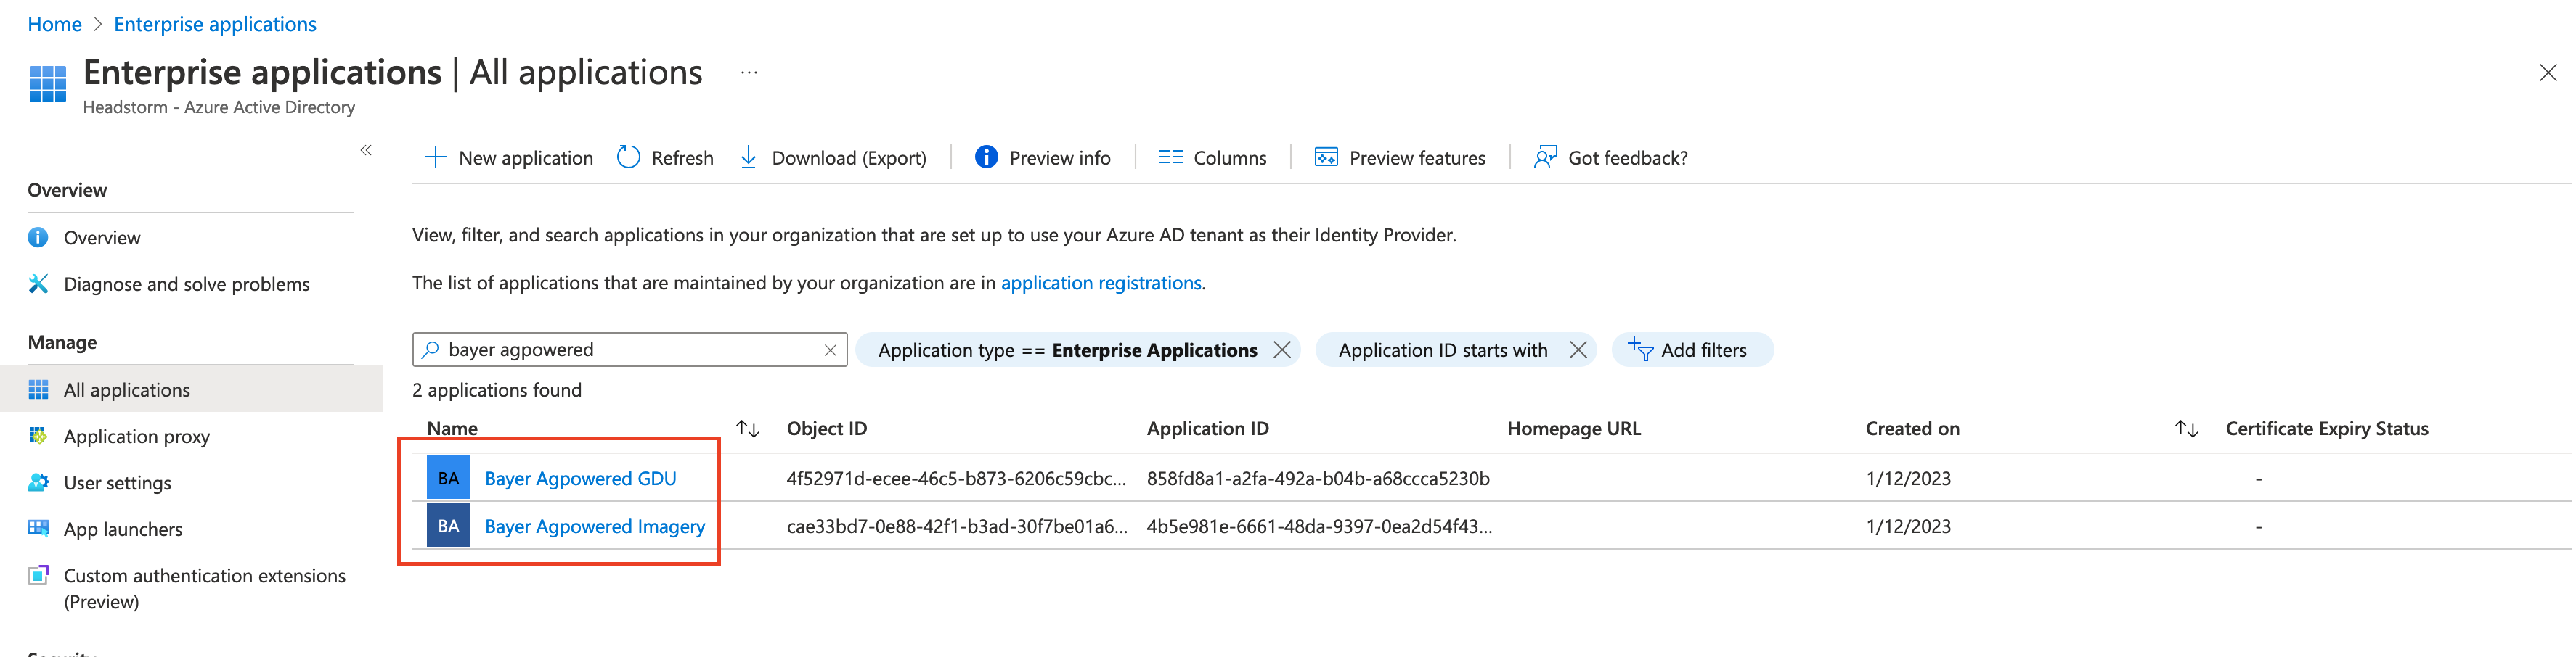Viewport: 2576px width, 657px height.
Task: Click the Application proxy icon
Action: click(x=38, y=435)
